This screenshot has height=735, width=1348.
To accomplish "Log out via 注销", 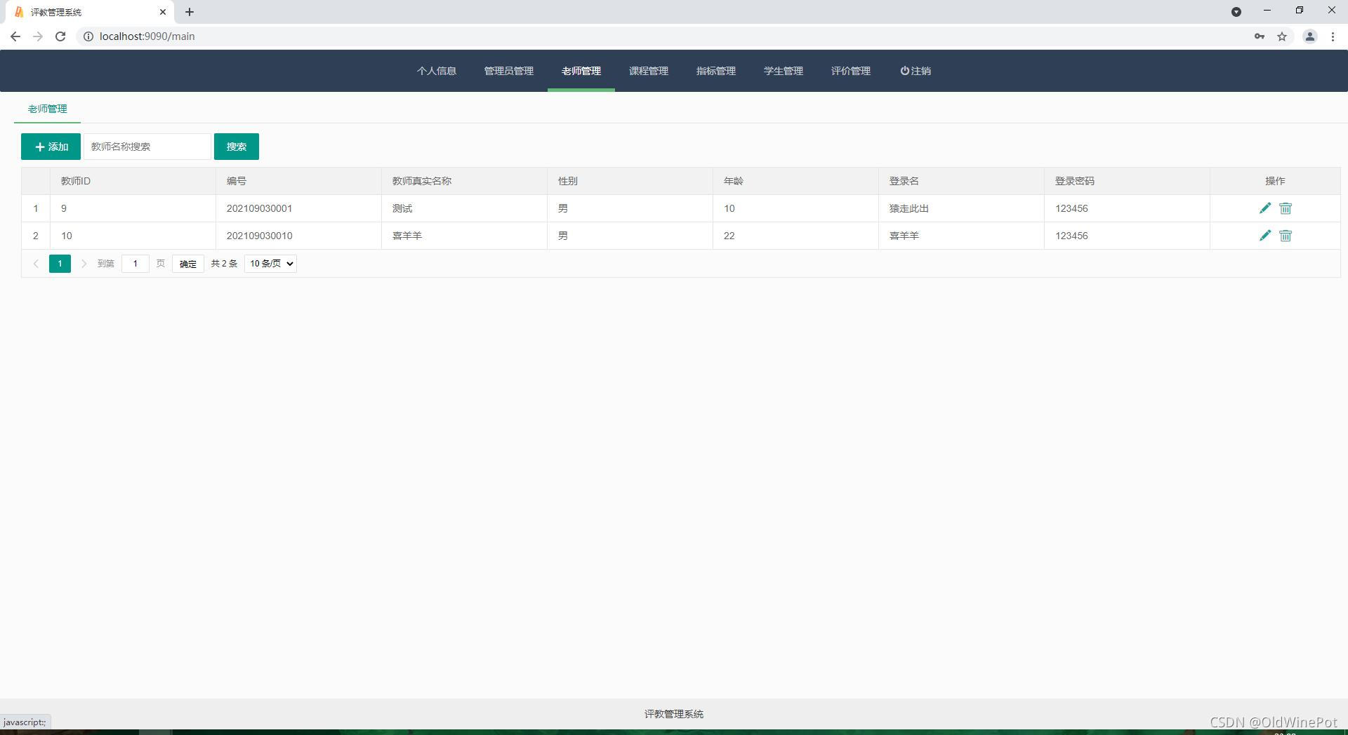I will [916, 71].
